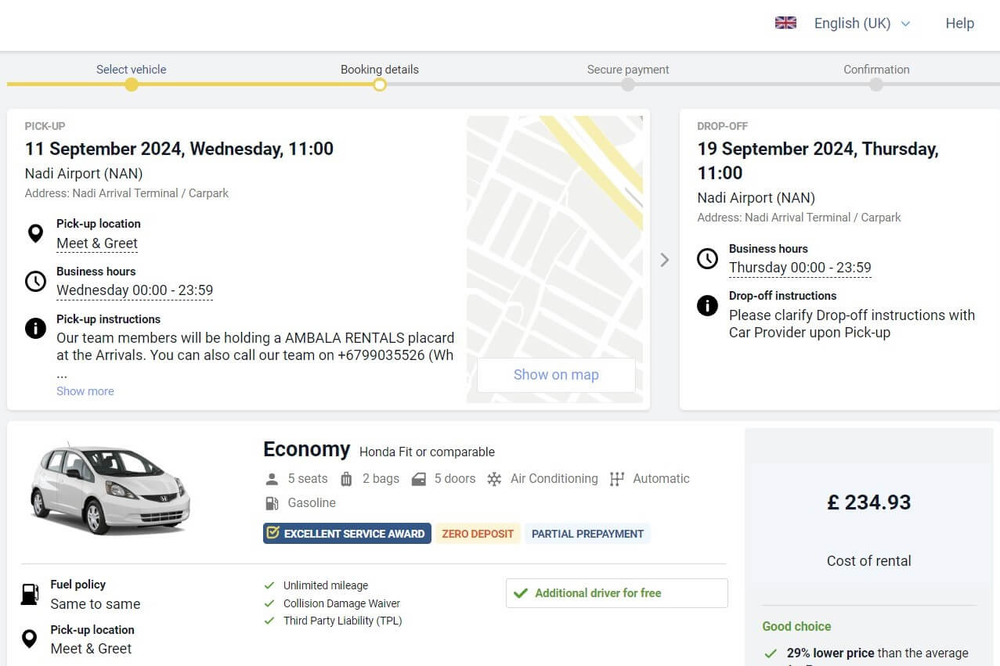Click the Same to same fuel policy text
1000x666 pixels.
(x=96, y=604)
